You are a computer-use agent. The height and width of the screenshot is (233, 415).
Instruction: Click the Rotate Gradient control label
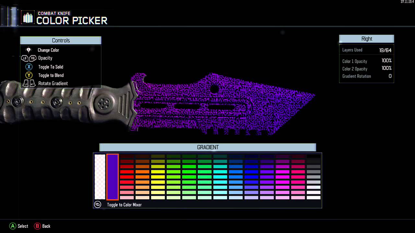[53, 83]
